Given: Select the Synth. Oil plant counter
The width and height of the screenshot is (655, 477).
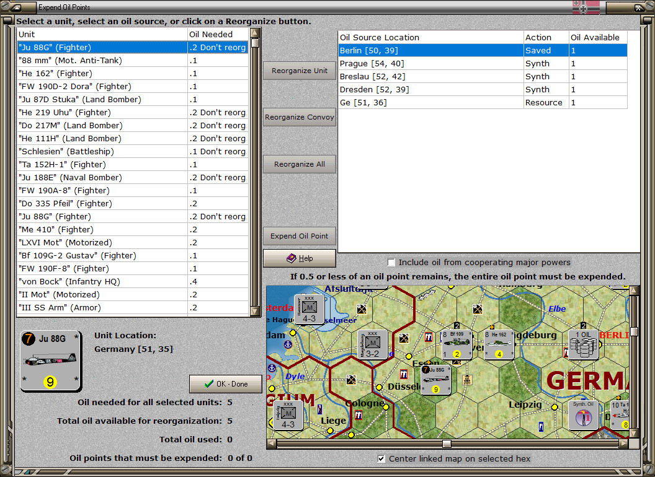Looking at the screenshot, I should pos(583,415).
